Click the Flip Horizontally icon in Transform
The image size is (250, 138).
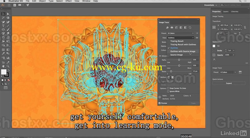pos(235,34)
